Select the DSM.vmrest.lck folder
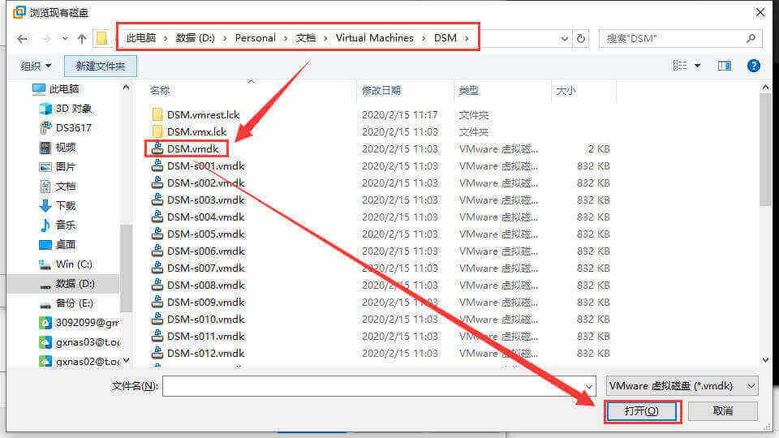779x438 pixels. click(x=203, y=114)
